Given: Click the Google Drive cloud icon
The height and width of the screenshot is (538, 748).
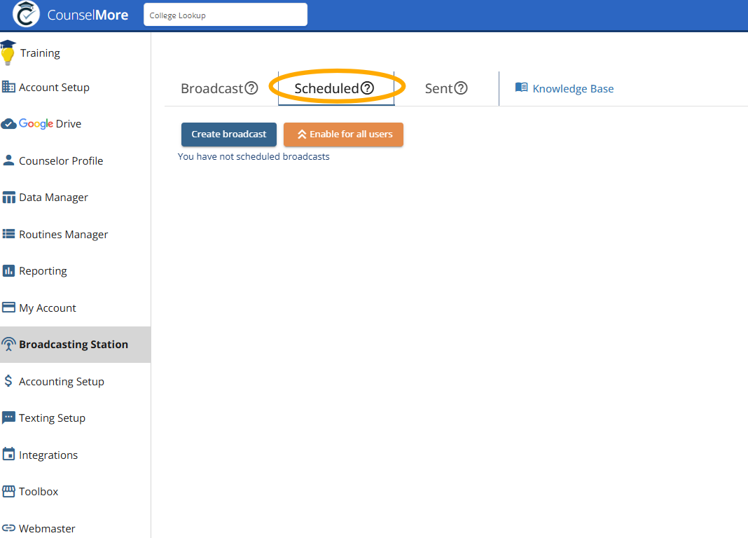Looking at the screenshot, I should pos(8,124).
